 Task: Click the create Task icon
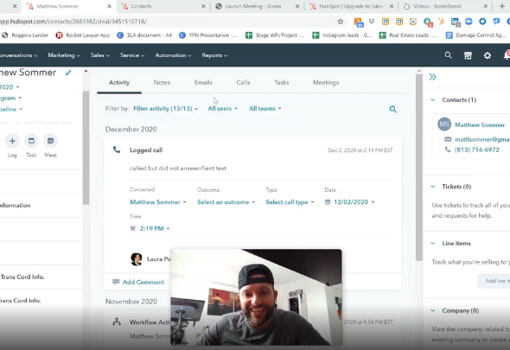(31, 141)
